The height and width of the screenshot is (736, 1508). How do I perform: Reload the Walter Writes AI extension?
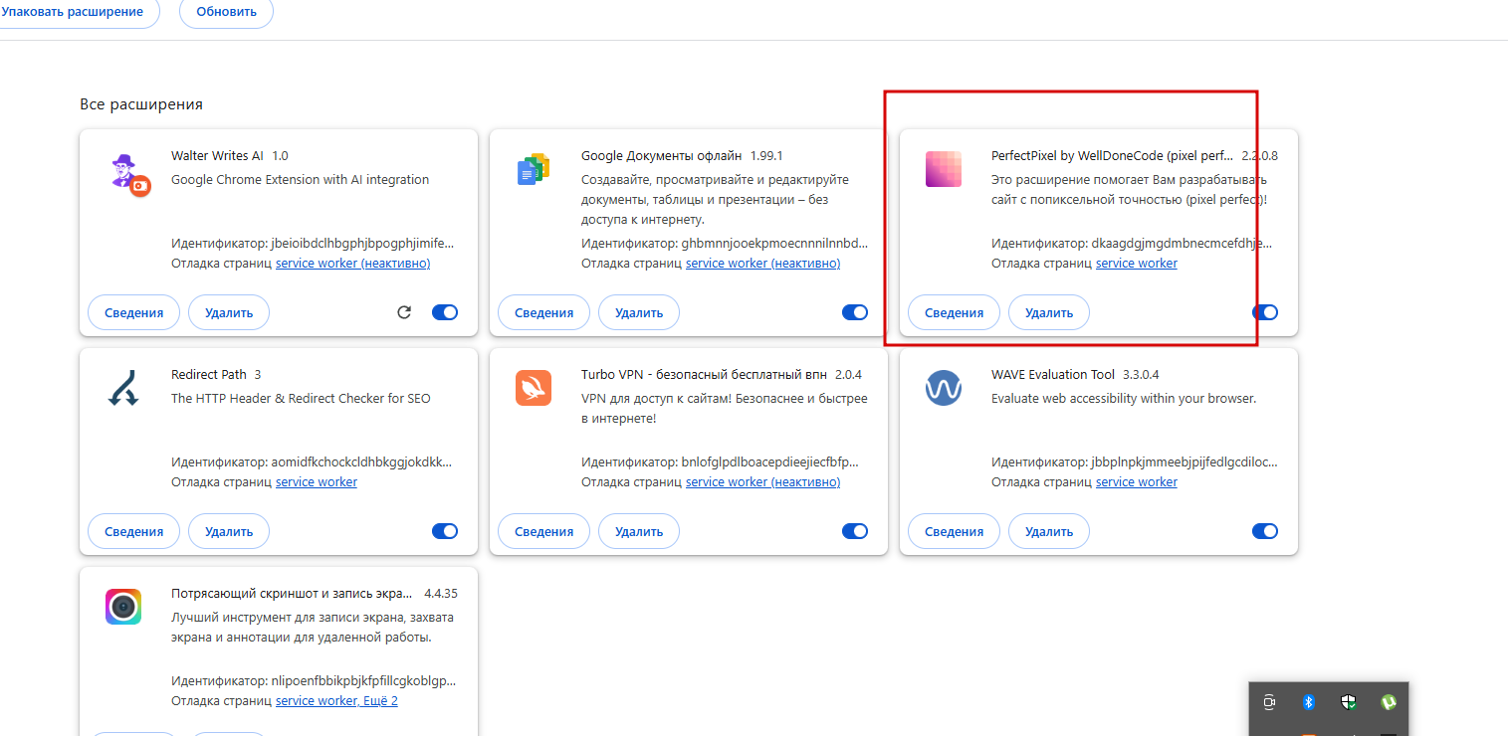404,312
